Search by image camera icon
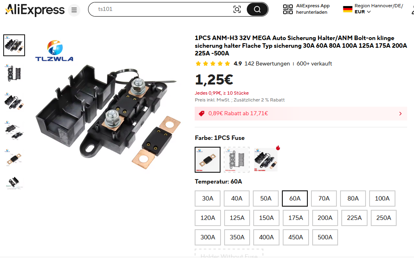Viewport: 414px width, 262px height. 237,9
